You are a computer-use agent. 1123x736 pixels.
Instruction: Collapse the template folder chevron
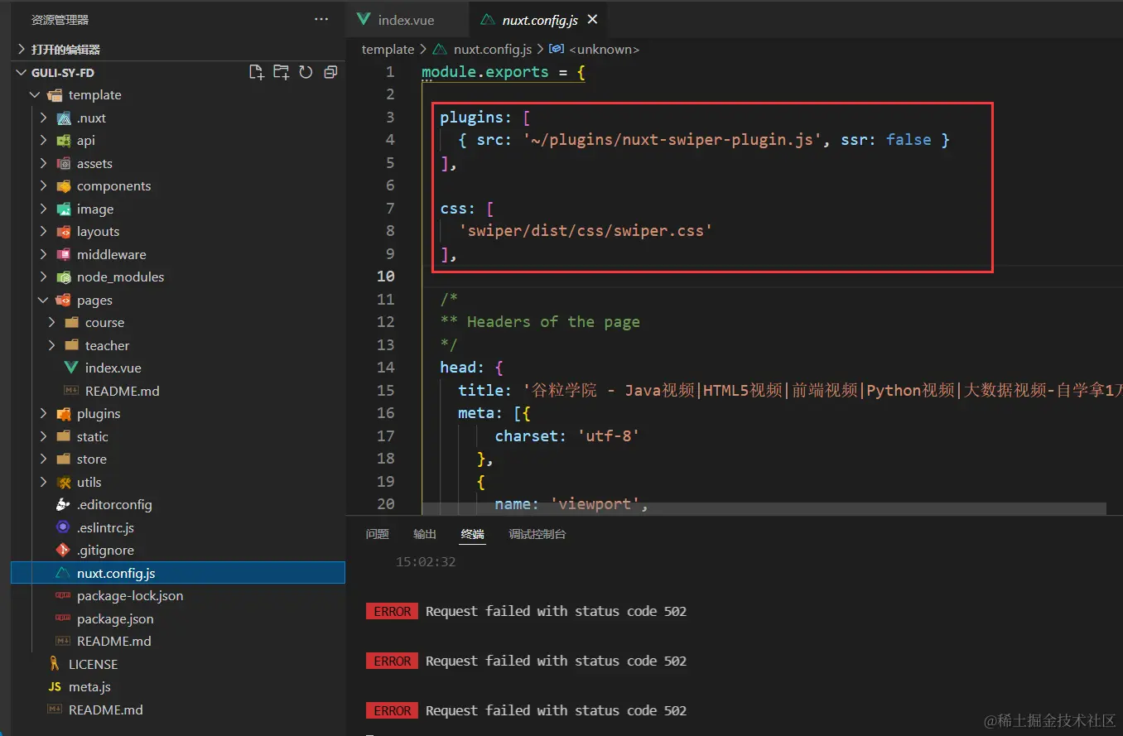(35, 95)
